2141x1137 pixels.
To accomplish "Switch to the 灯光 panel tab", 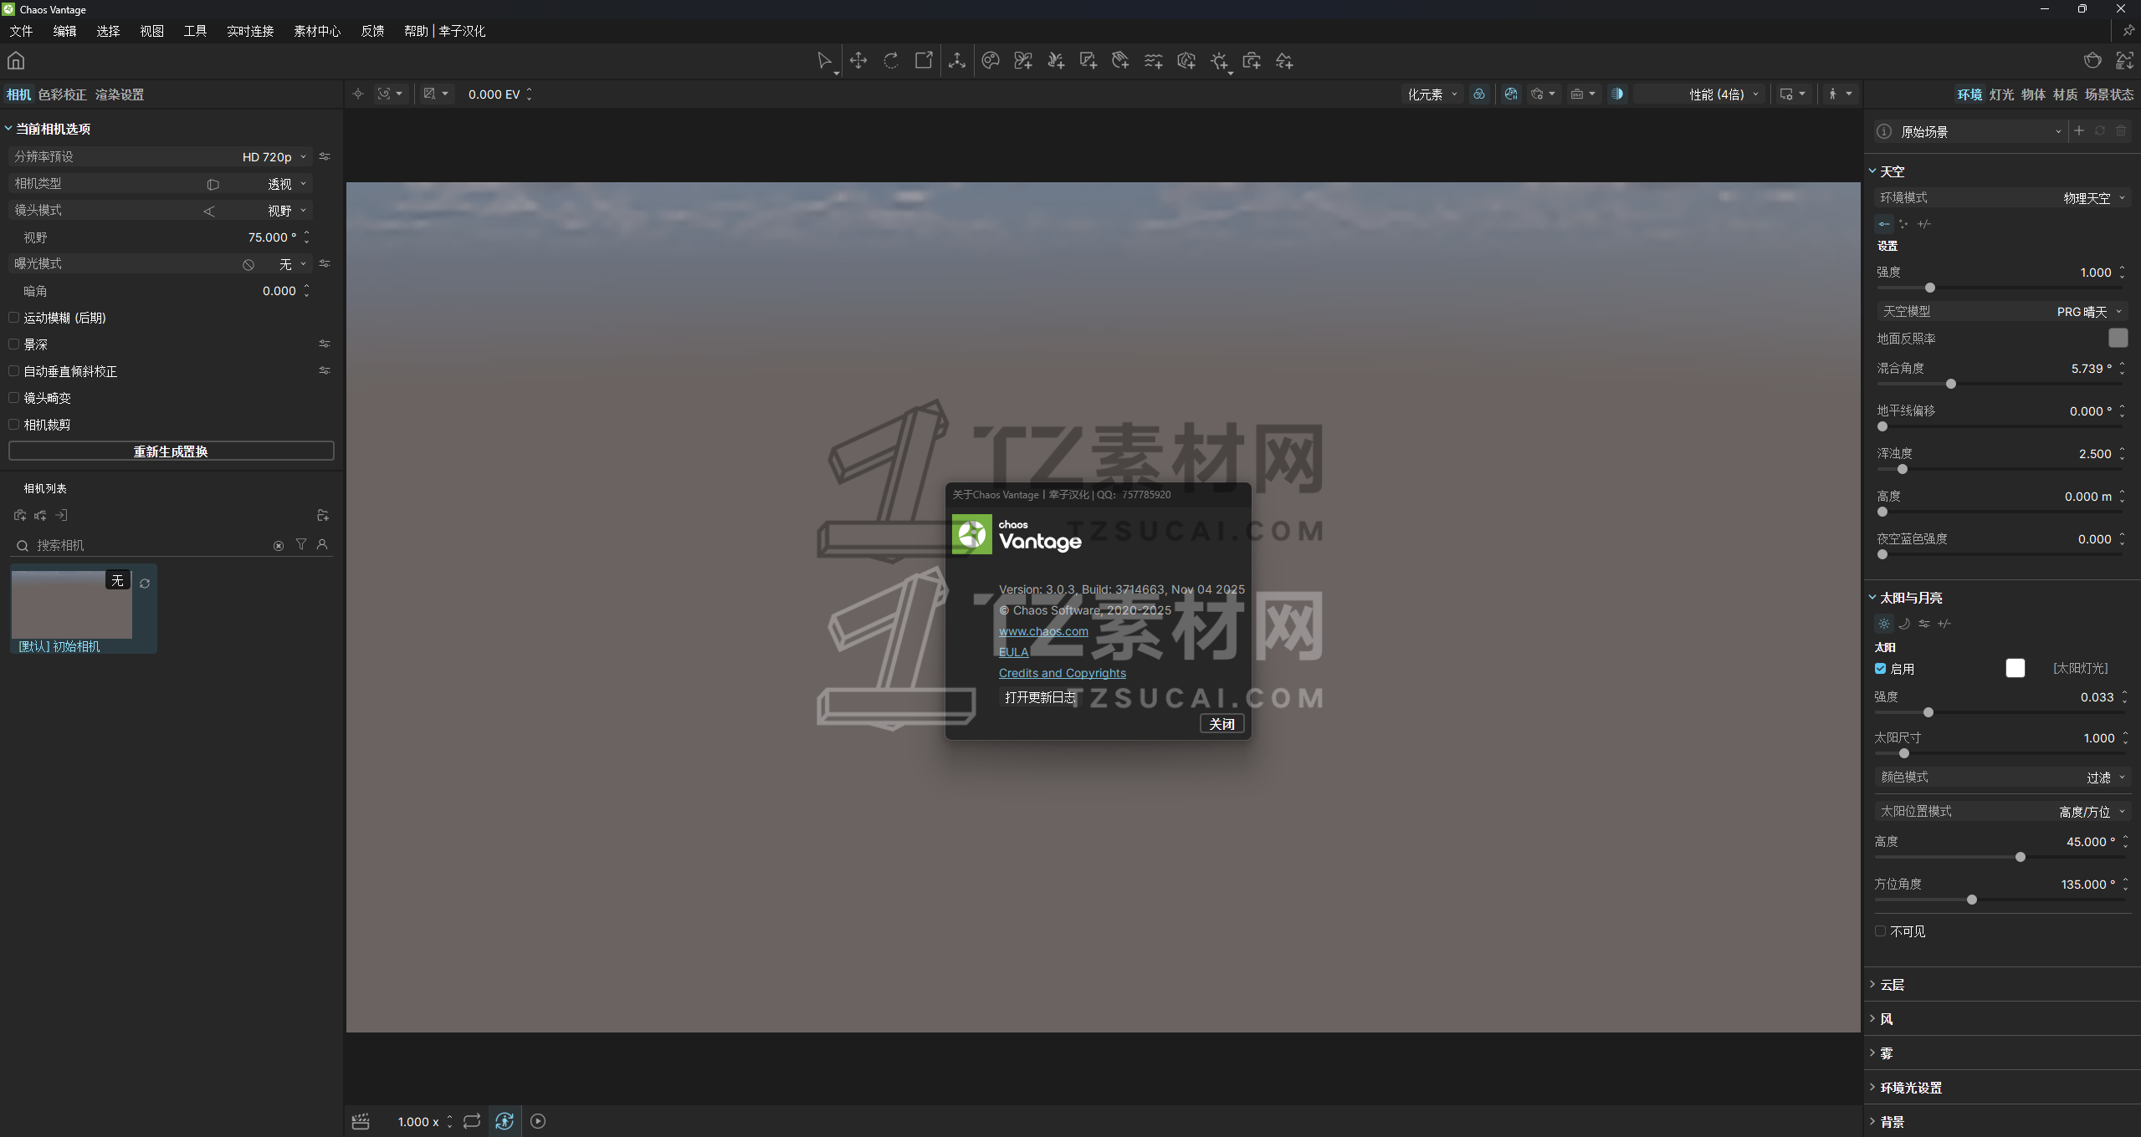I will [x=2000, y=94].
